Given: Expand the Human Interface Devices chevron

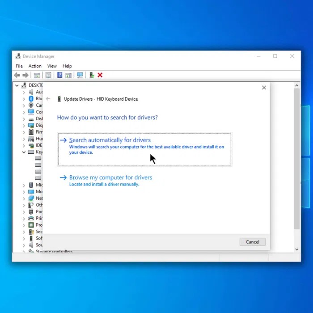Looking at the screenshot, I should click(x=24, y=139).
